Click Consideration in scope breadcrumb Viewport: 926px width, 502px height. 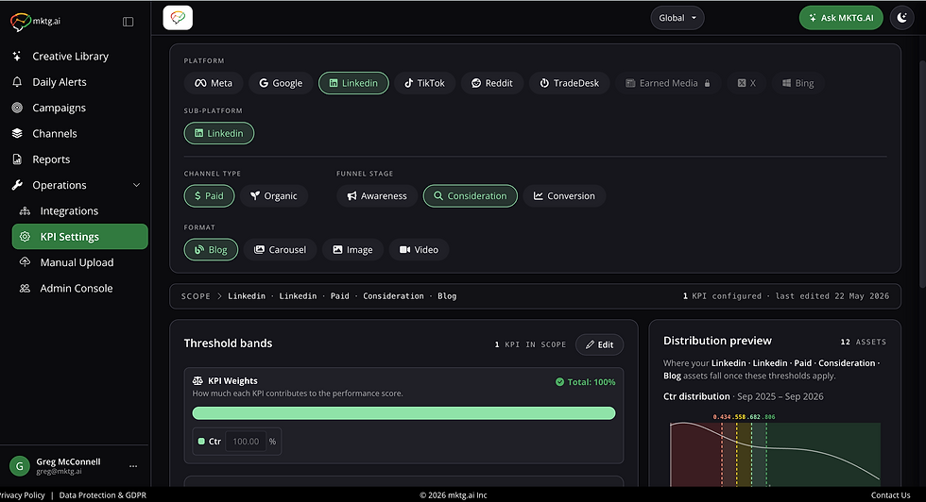[393, 296]
